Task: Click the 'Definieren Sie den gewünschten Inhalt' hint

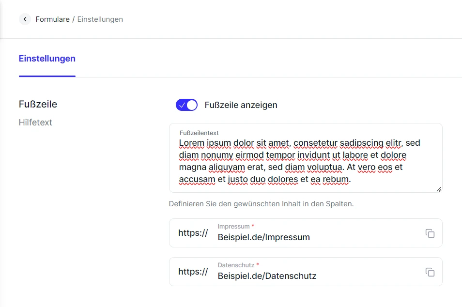Action: coord(261,204)
